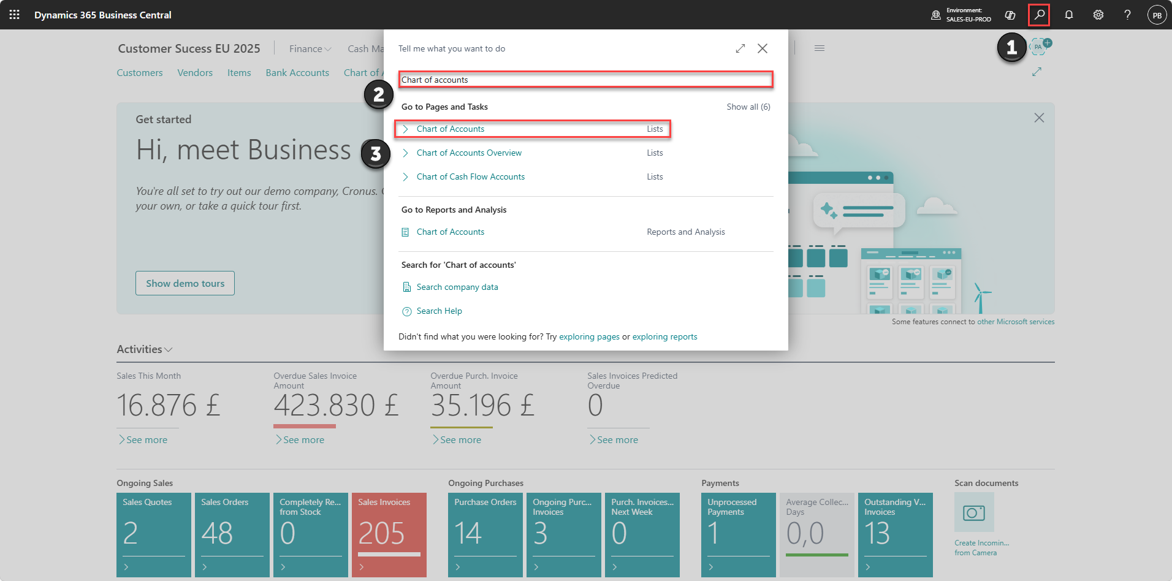Open the Items navigation link
1172x581 pixels.
[239, 72]
